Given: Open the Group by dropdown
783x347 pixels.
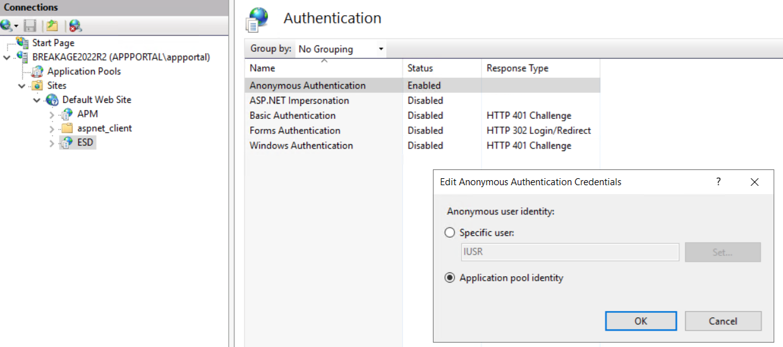Looking at the screenshot, I should click(x=341, y=49).
